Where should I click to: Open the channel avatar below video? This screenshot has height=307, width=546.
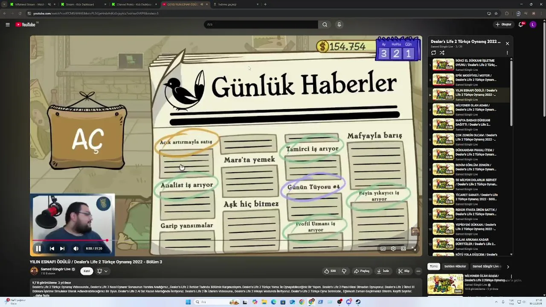pyautogui.click(x=34, y=271)
